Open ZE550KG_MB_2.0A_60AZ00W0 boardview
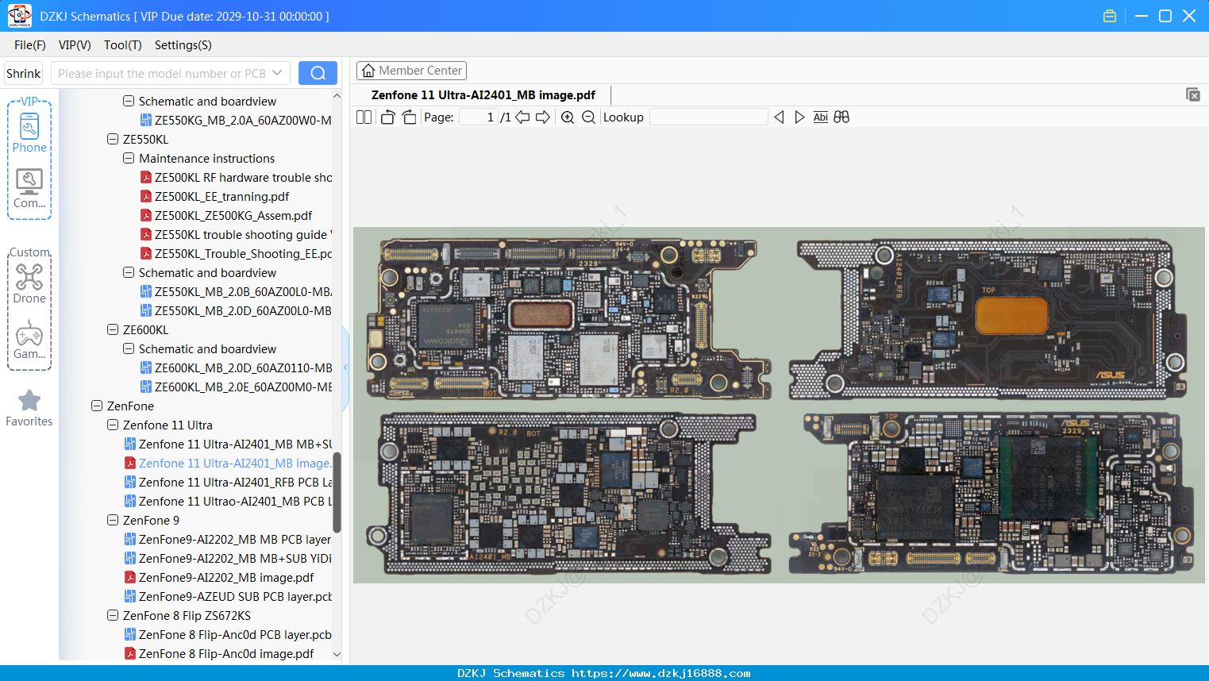Screen dimensions: 1209x681 coord(236,120)
